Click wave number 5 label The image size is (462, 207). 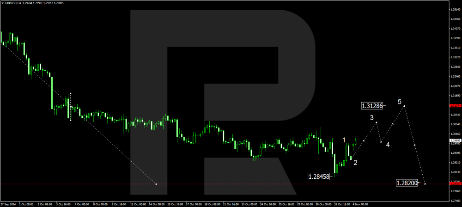tap(400, 101)
